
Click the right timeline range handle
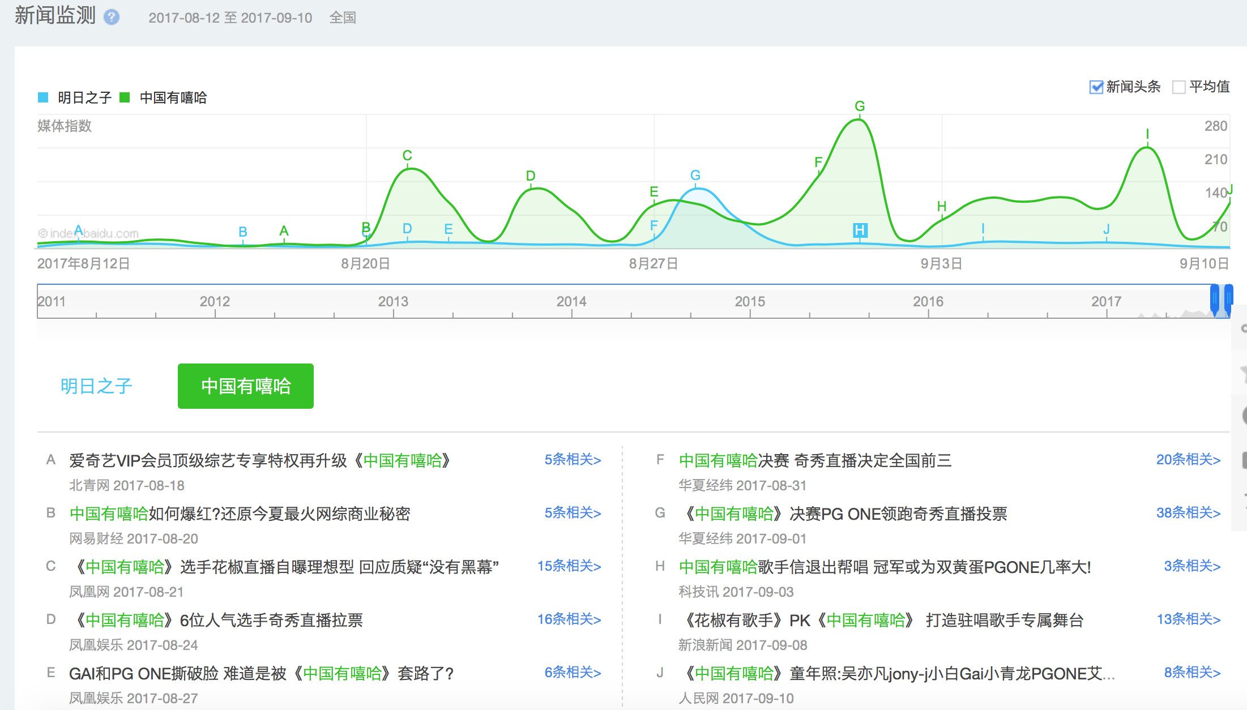(x=1229, y=300)
